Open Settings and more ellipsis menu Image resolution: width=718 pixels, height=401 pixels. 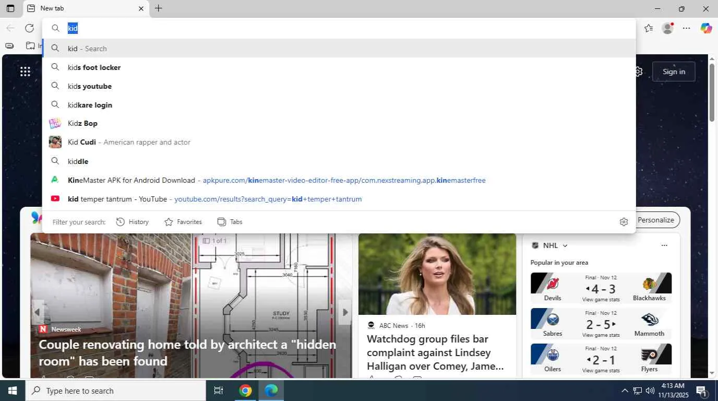[x=687, y=28]
